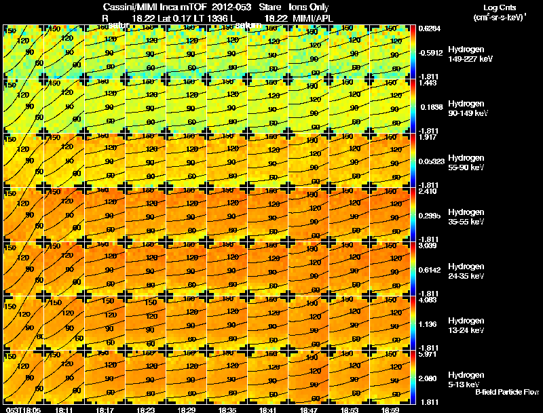Click the color bar beside 55-90 keV
The width and height of the screenshot is (543, 413).
[x=413, y=161]
